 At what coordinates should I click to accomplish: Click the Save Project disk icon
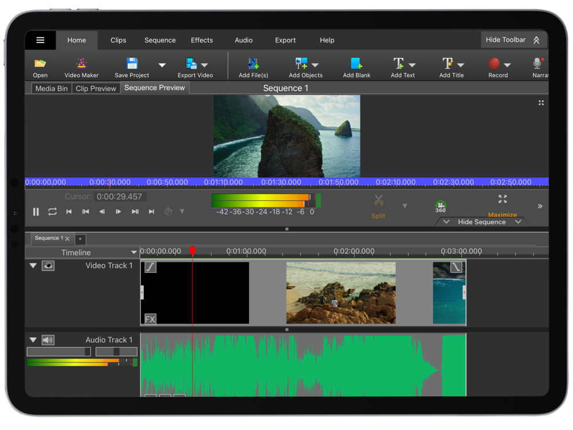(x=132, y=64)
